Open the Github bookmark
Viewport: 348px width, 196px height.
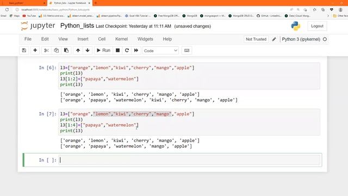click(x=269, y=16)
